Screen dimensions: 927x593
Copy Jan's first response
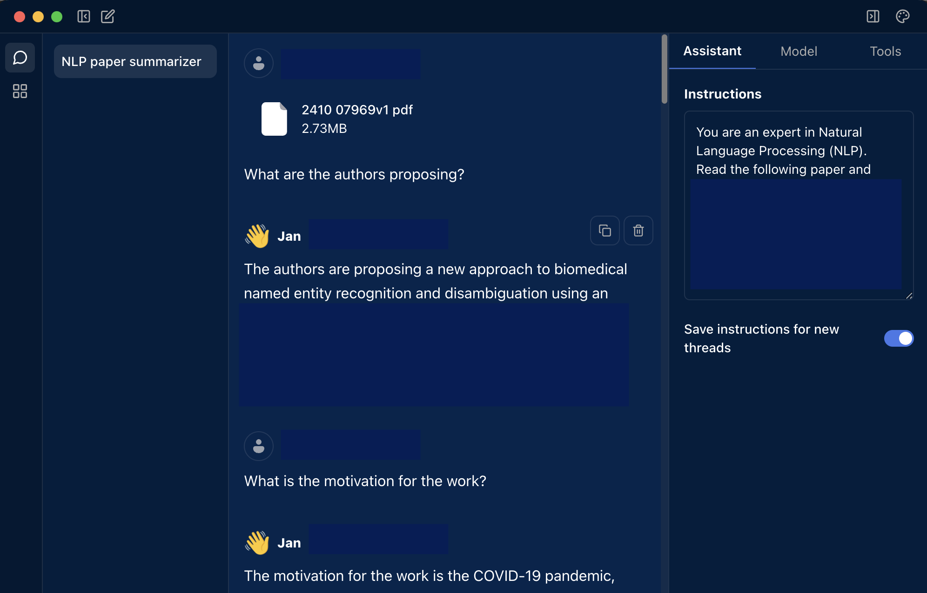pyautogui.click(x=605, y=231)
